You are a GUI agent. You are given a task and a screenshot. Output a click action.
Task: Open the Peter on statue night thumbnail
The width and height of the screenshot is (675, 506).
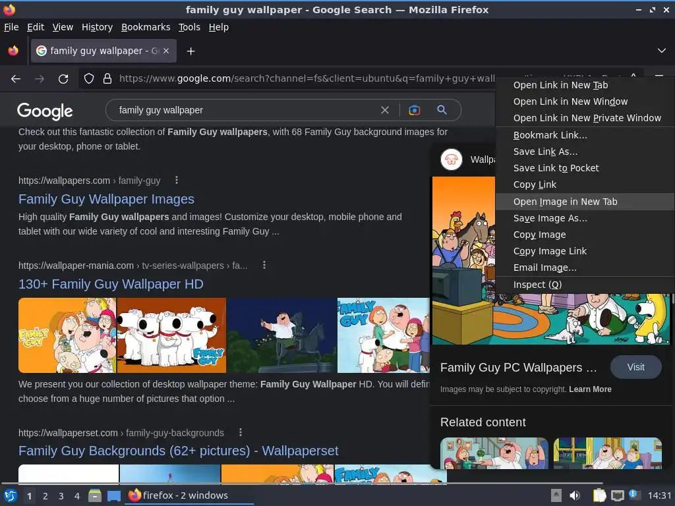pyautogui.click(x=281, y=335)
